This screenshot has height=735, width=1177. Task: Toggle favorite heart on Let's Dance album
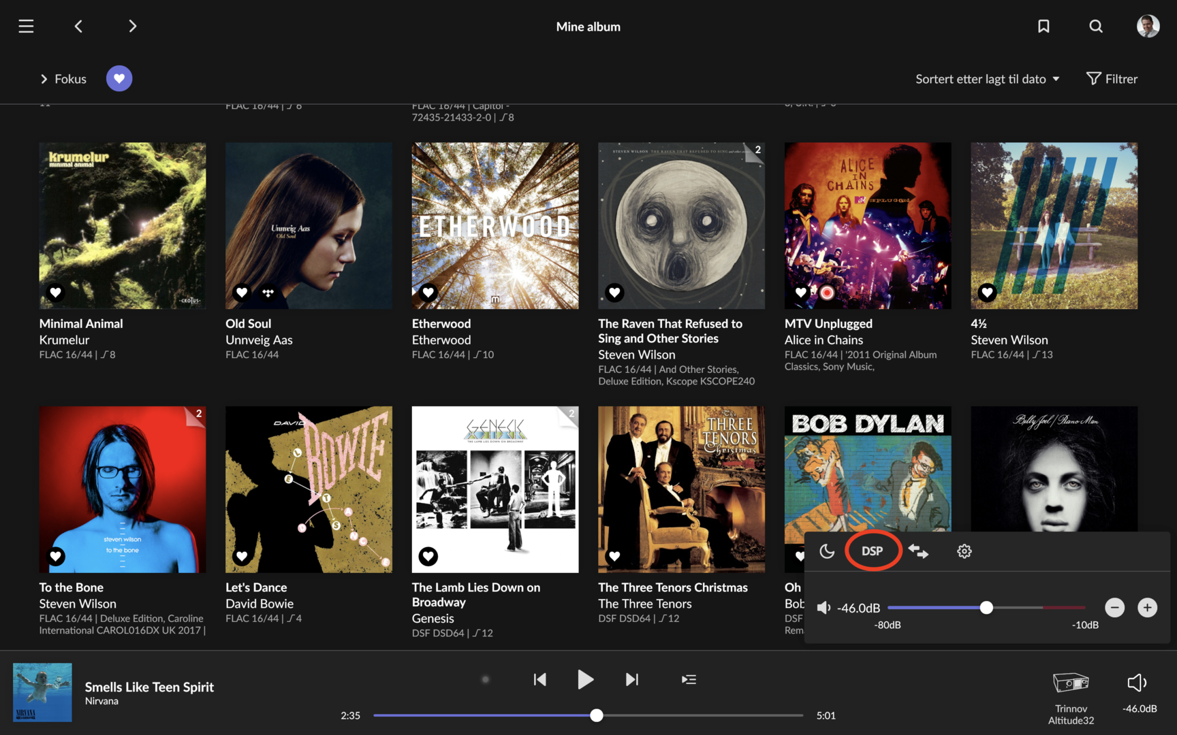242,557
